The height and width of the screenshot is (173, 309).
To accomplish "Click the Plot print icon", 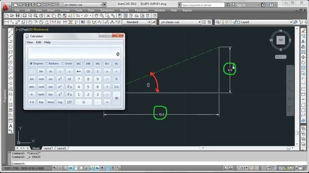I will tap(25, 16).
